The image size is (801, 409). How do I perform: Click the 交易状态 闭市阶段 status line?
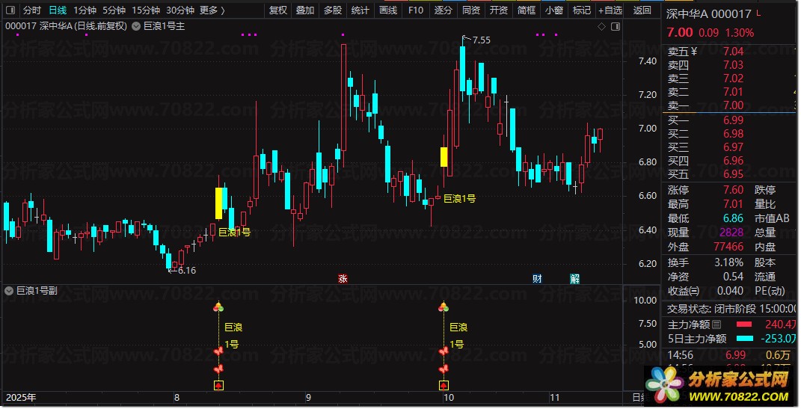(x=731, y=309)
